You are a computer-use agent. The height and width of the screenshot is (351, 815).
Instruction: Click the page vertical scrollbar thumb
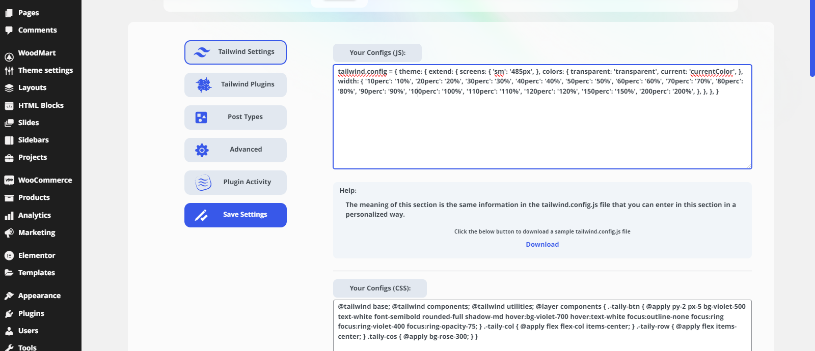click(812, 38)
